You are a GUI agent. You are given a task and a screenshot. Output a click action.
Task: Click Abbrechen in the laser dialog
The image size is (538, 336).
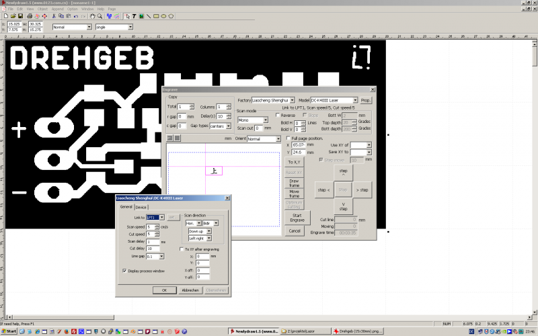(190, 290)
